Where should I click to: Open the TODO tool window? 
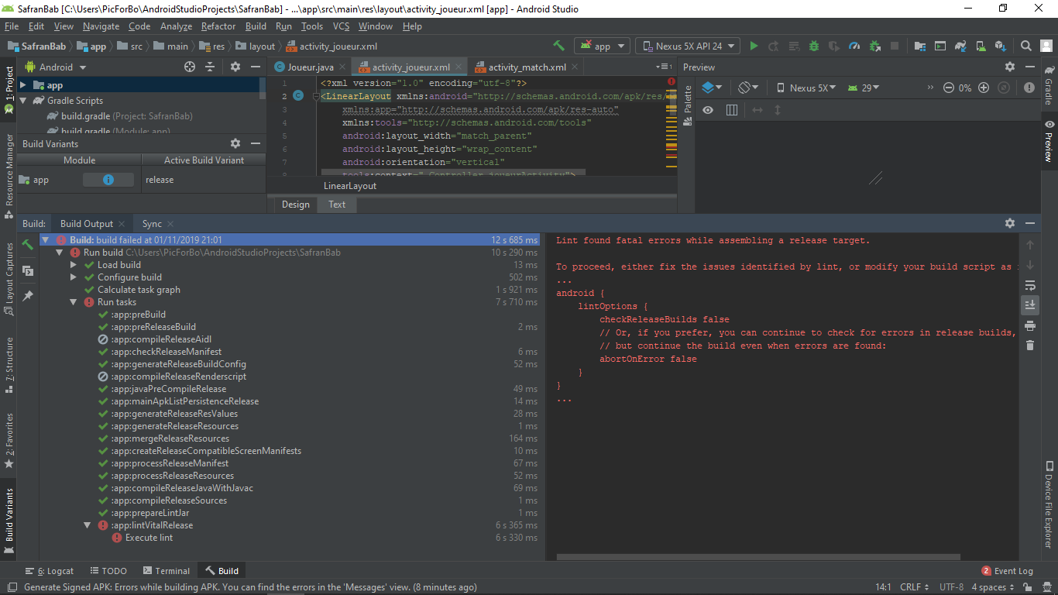click(x=108, y=571)
